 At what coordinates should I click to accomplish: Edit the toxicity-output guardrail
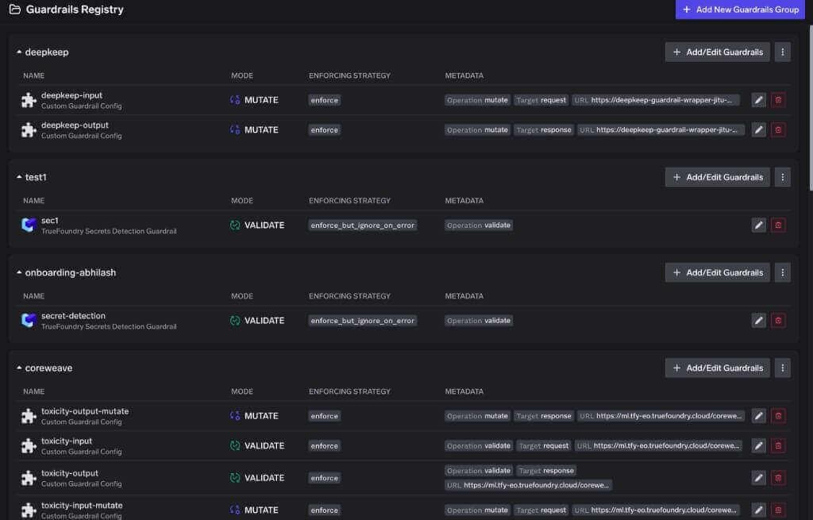(x=758, y=478)
